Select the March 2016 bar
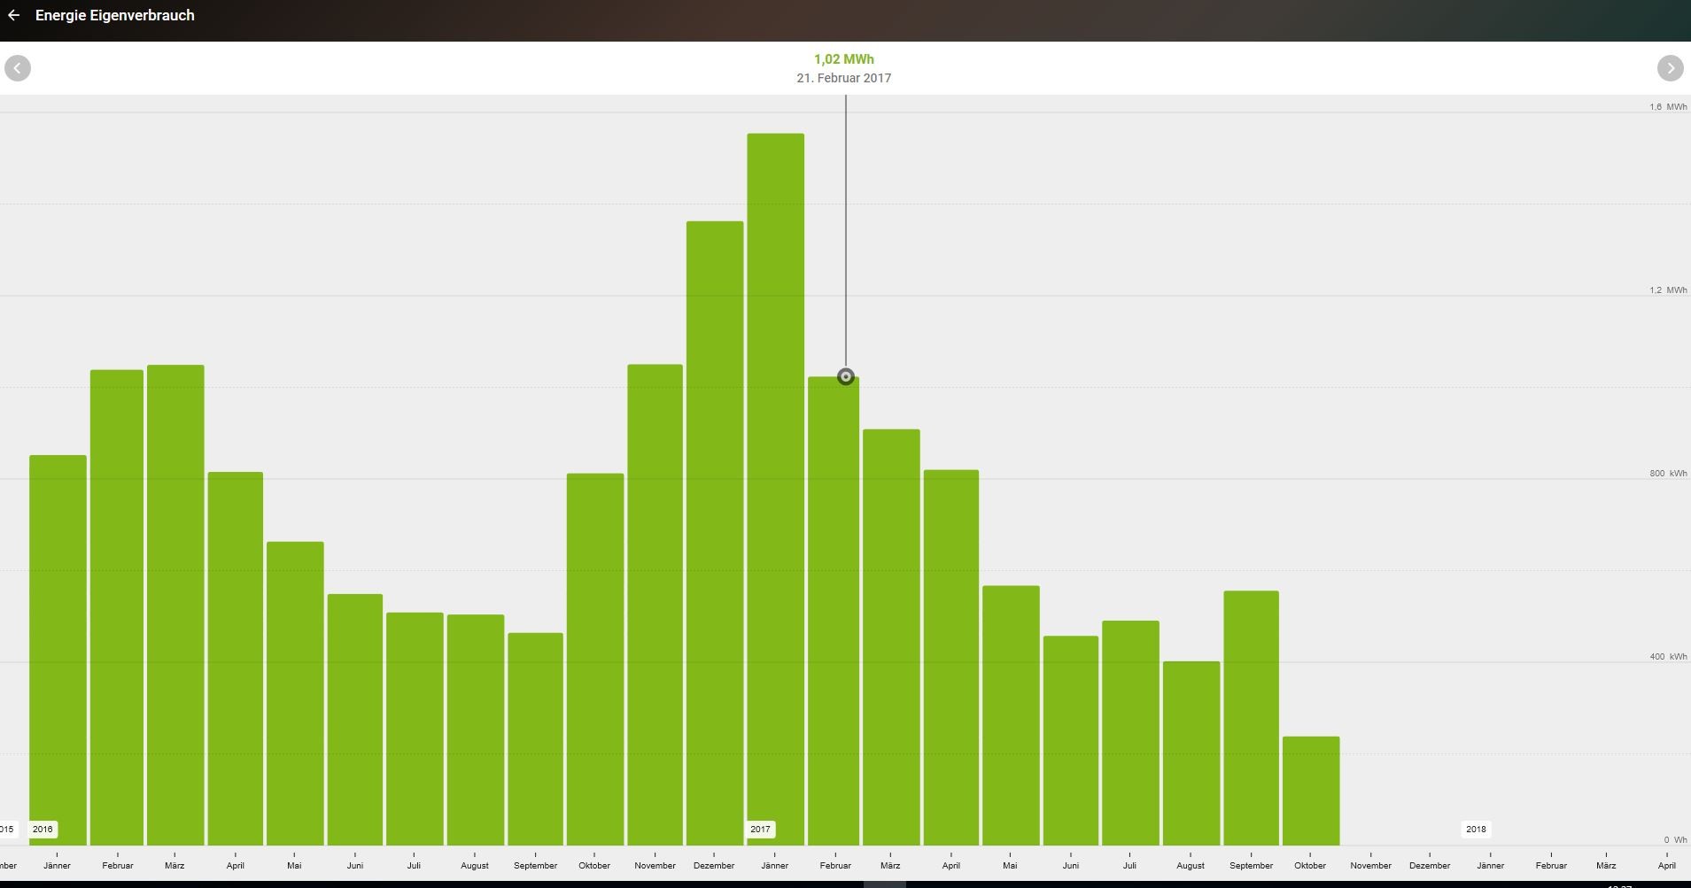Viewport: 1691px width, 888px height. point(175,606)
